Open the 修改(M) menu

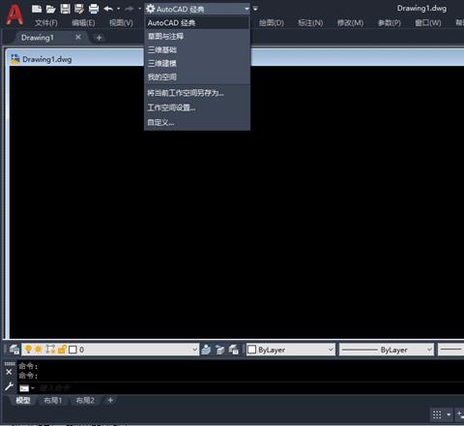point(350,23)
